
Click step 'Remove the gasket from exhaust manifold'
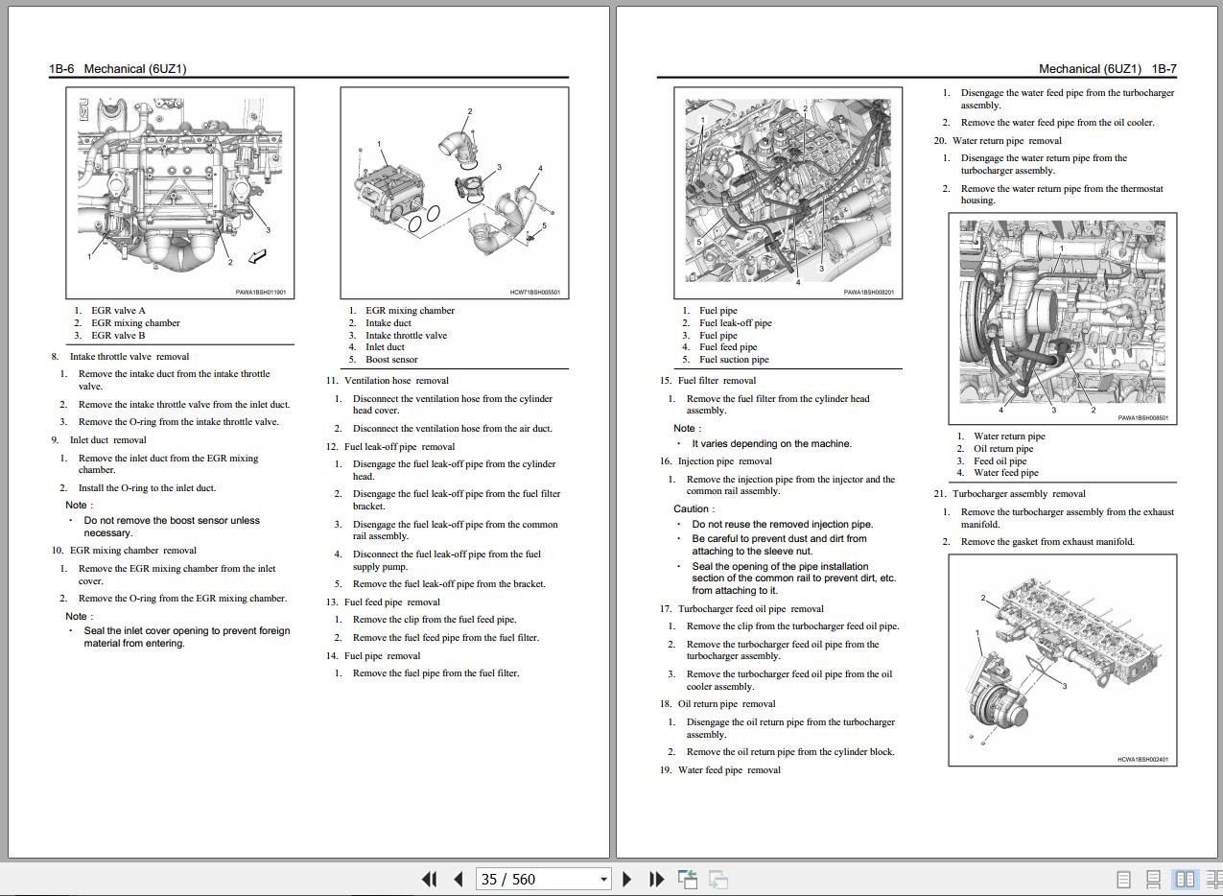[x=1047, y=542]
